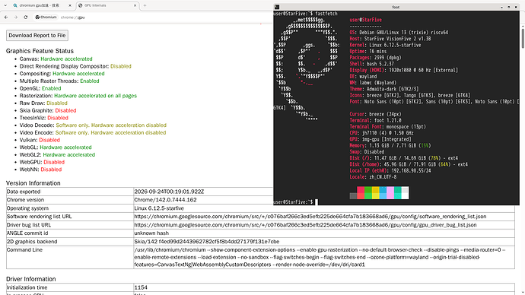This screenshot has width=525, height=295.
Task: Click the Chromium site info chip
Action: click(x=46, y=17)
